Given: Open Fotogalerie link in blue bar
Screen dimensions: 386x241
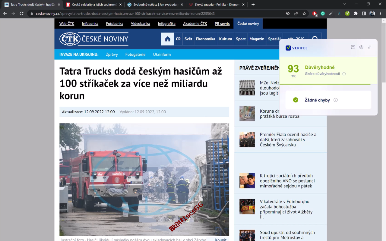Looking at the screenshot, I should point(135,55).
